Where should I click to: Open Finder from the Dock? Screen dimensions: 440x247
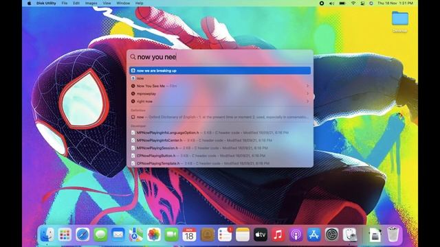[x=47, y=235]
